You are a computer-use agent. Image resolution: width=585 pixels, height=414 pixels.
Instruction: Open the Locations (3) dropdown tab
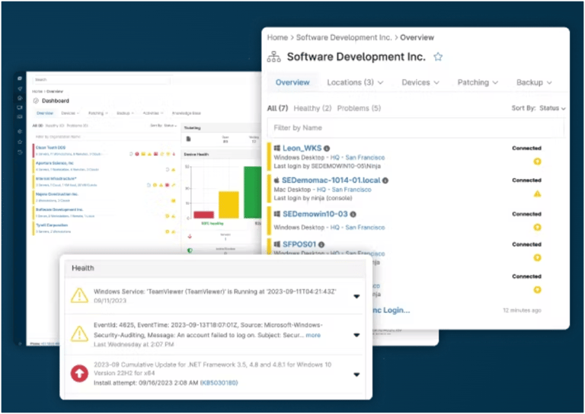tap(355, 82)
